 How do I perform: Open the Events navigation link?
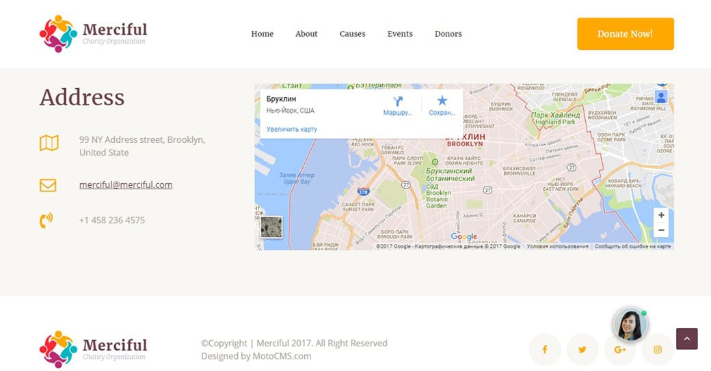click(400, 34)
